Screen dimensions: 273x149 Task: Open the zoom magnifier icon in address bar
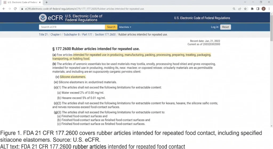pos(234,9)
